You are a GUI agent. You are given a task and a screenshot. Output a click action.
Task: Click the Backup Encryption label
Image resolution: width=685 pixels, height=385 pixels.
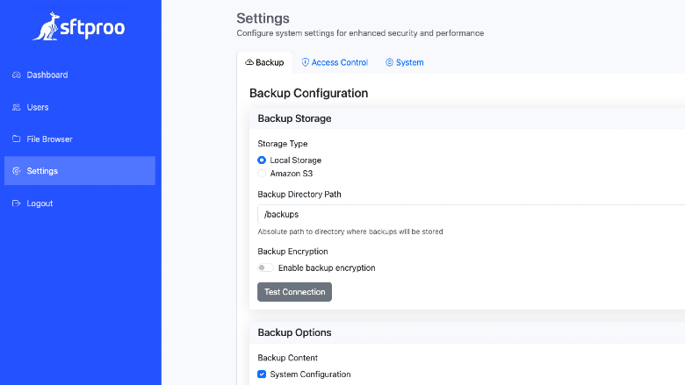pos(292,252)
